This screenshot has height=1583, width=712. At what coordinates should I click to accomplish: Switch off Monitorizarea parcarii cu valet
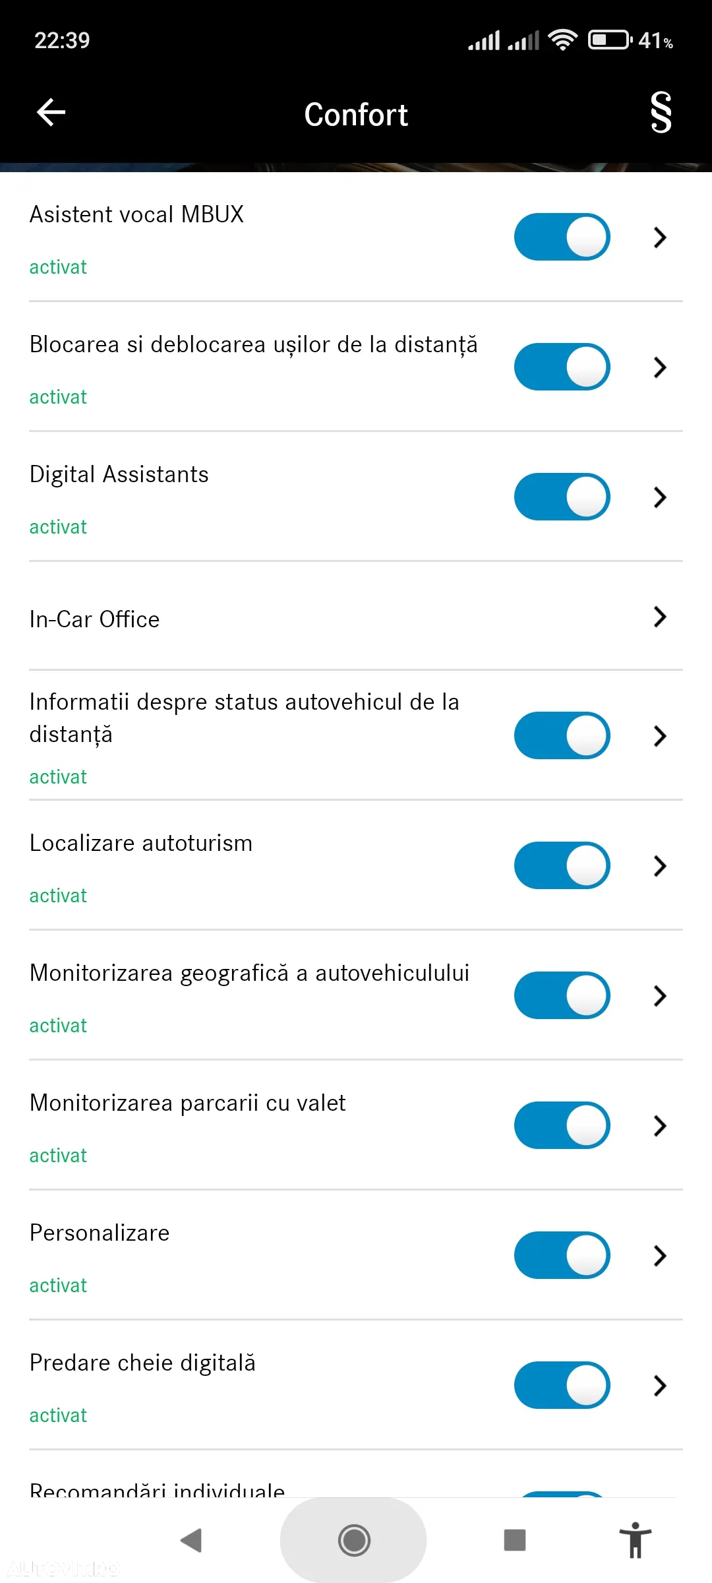point(562,1125)
